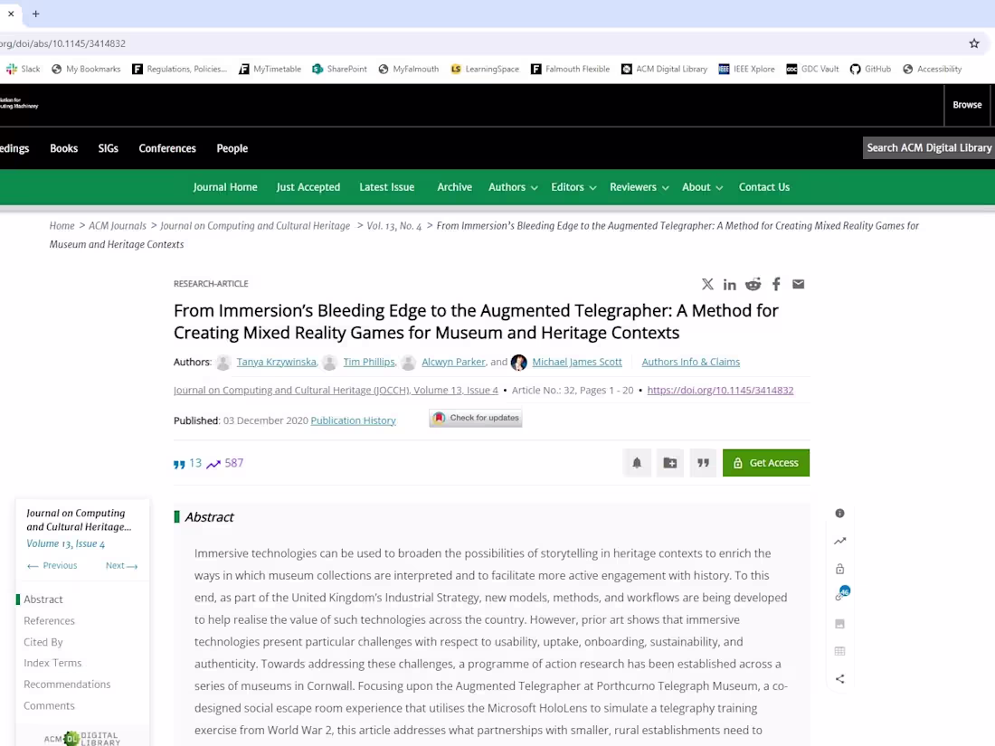The height and width of the screenshot is (746, 995).
Task: Open Journal Home menu item
Action: [225, 187]
